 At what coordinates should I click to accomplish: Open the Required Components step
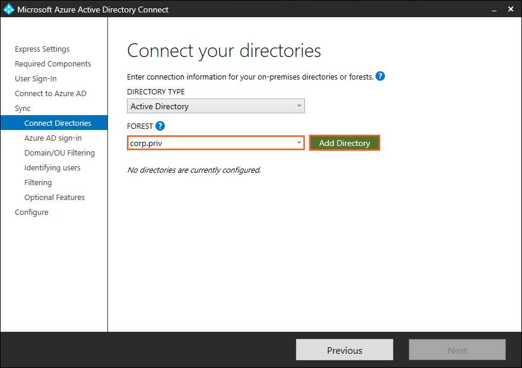click(53, 64)
